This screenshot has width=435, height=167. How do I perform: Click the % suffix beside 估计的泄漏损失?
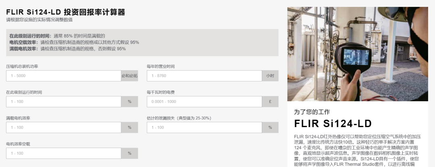(270, 127)
